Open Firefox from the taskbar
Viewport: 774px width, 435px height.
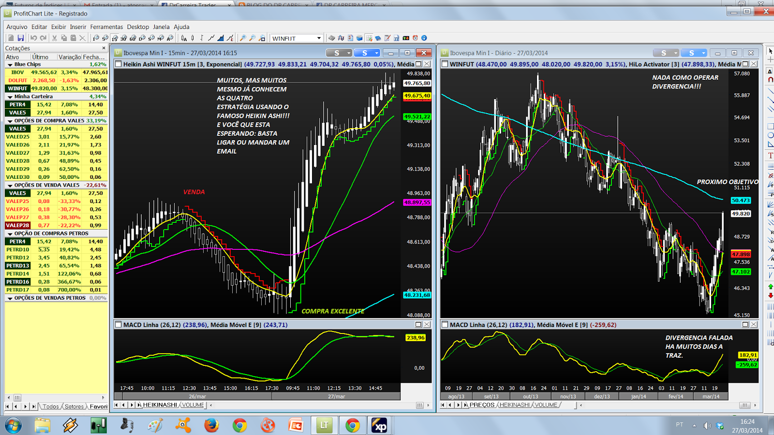coord(211,425)
